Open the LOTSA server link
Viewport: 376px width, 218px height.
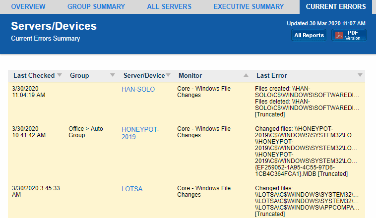pyautogui.click(x=132, y=189)
